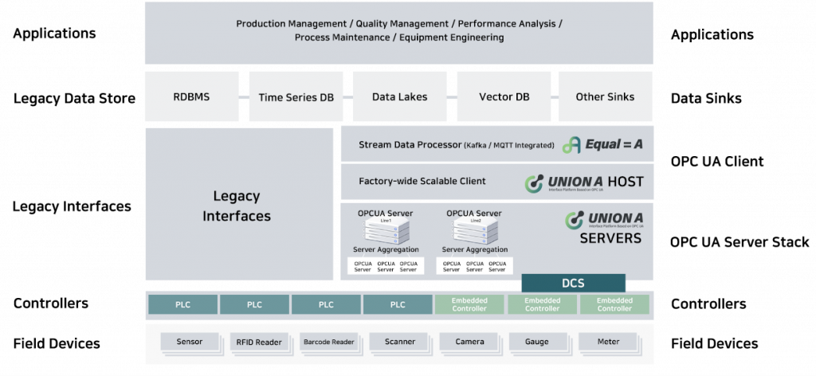Click the RDBMS box

click(x=191, y=97)
